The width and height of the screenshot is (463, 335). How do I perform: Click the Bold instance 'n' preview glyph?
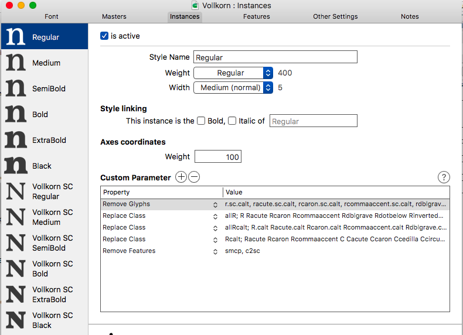(15, 114)
